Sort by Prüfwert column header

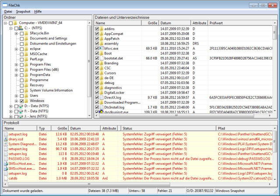click(x=241, y=23)
